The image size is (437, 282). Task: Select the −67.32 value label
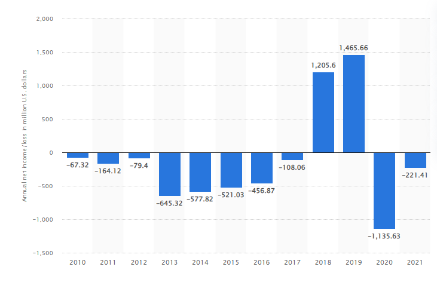[78, 165]
